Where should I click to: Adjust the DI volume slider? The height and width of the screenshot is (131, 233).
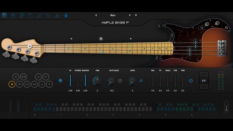click(70, 80)
